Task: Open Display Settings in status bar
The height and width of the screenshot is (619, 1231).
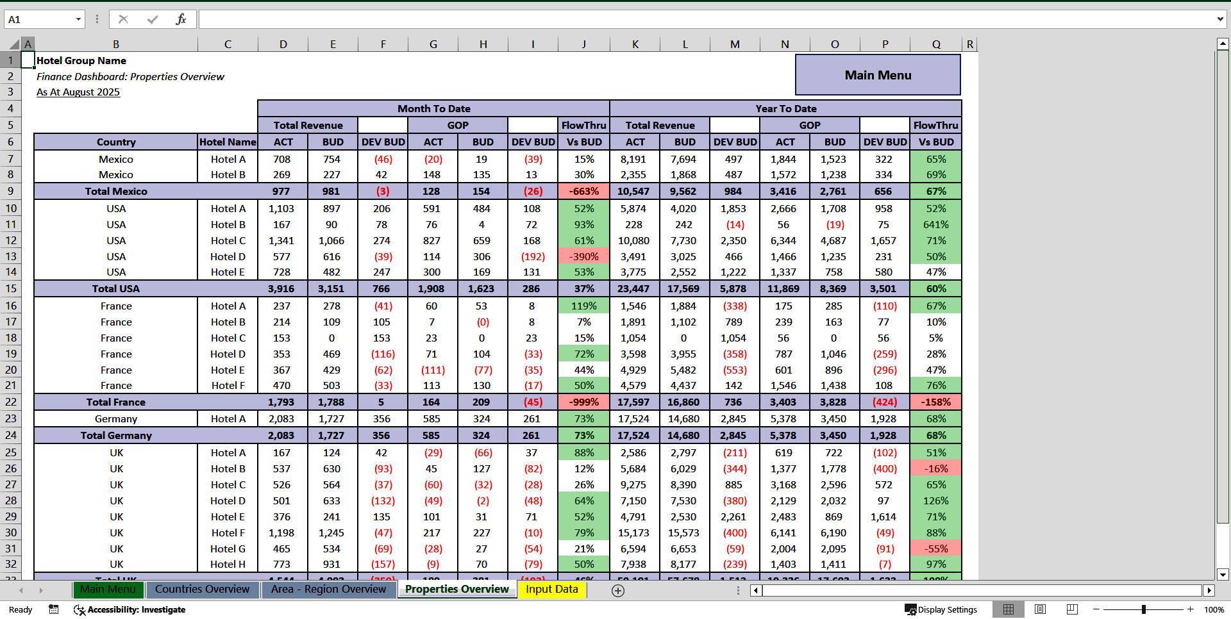Action: [x=941, y=609]
